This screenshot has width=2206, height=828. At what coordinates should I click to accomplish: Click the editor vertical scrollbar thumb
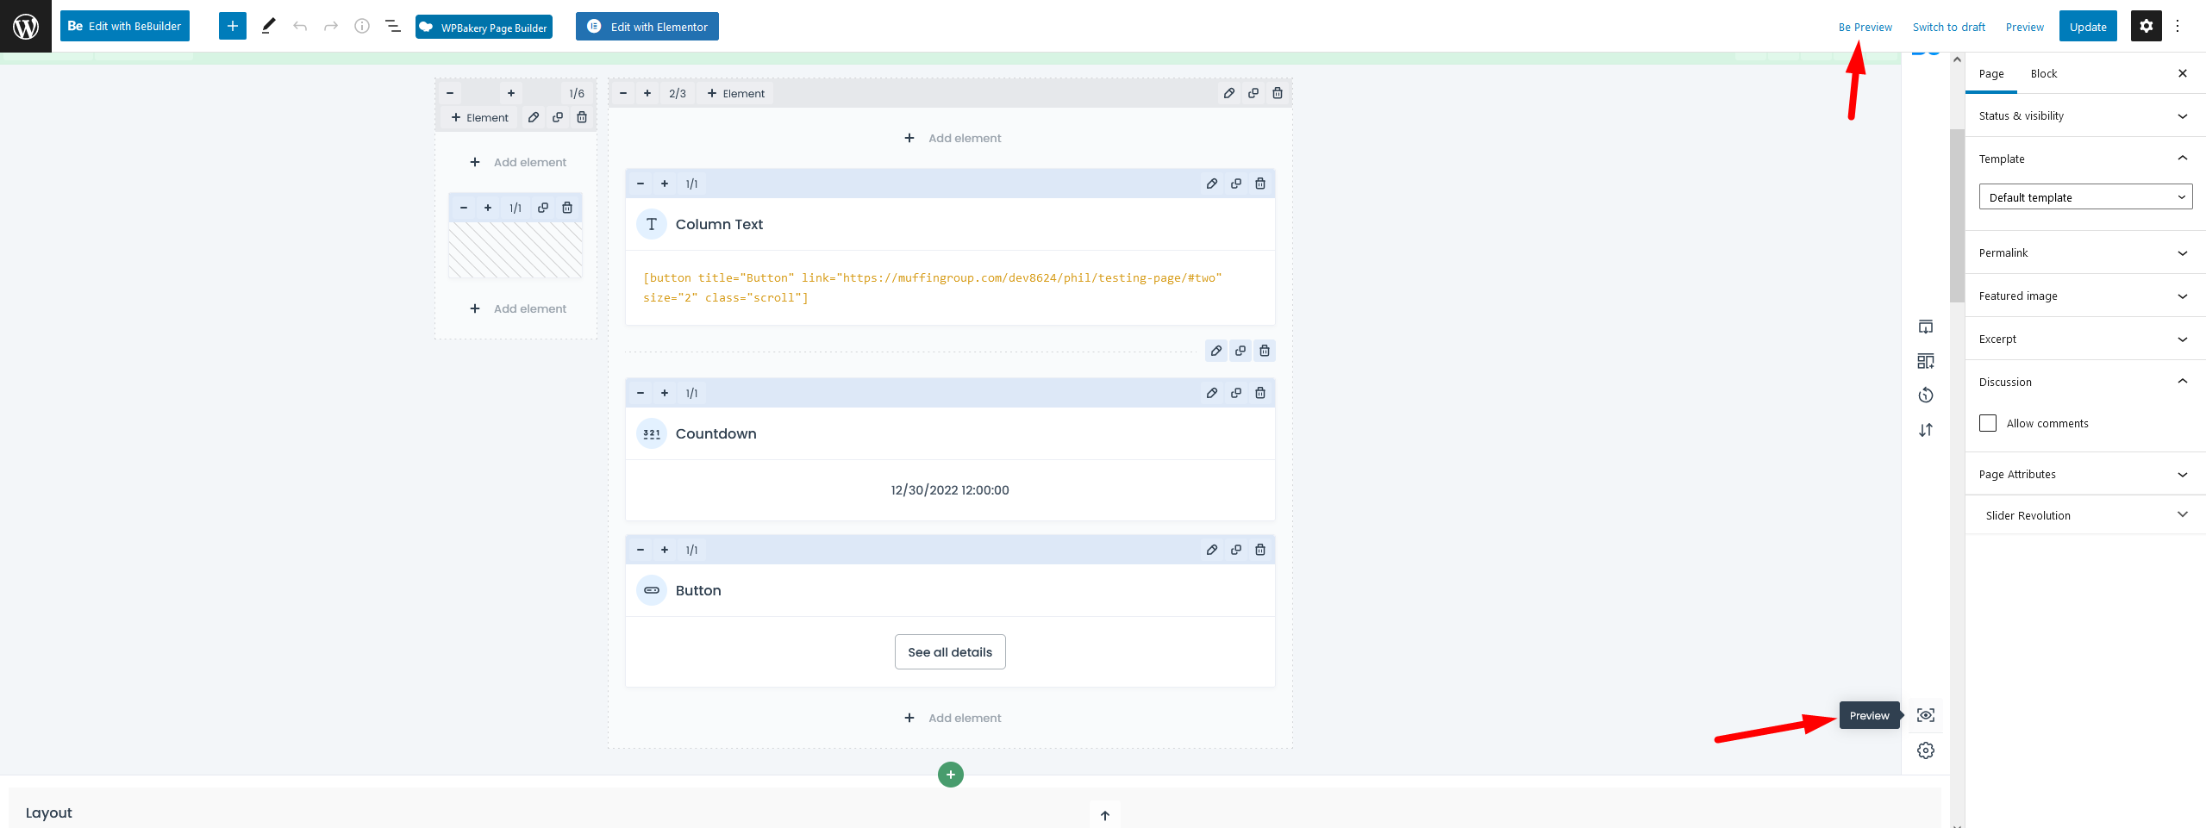1957,215
